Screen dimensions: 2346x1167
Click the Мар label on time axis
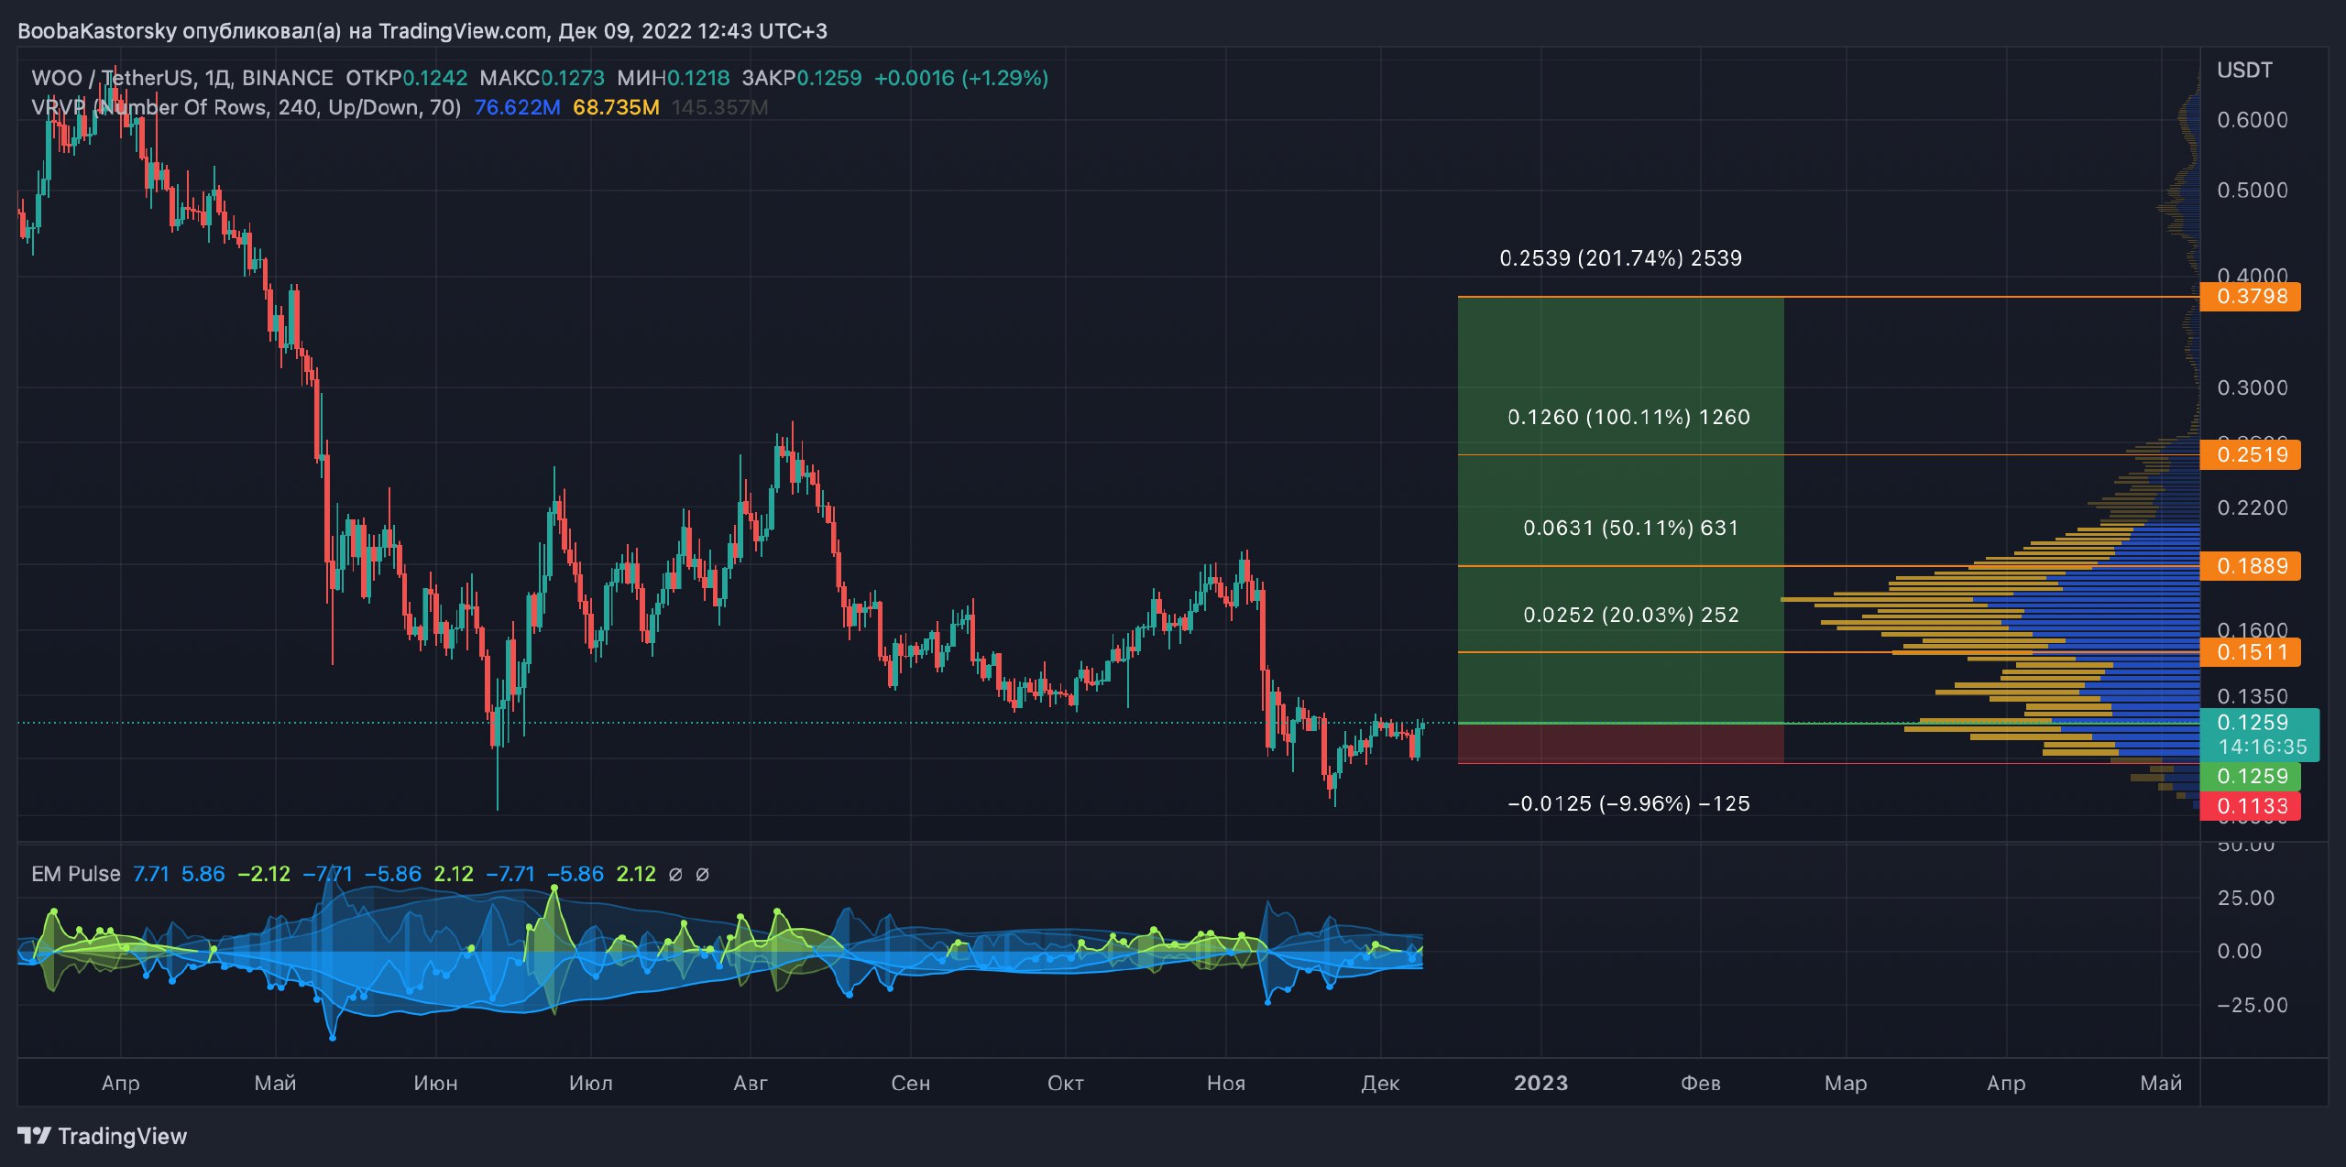pos(1845,1083)
